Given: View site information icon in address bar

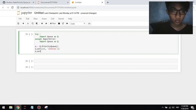Looking at the screenshot, I should [18, 7].
